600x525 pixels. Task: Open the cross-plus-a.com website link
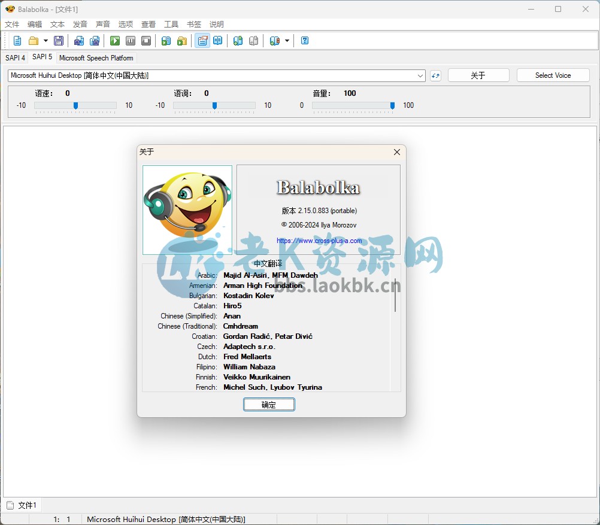pos(319,241)
